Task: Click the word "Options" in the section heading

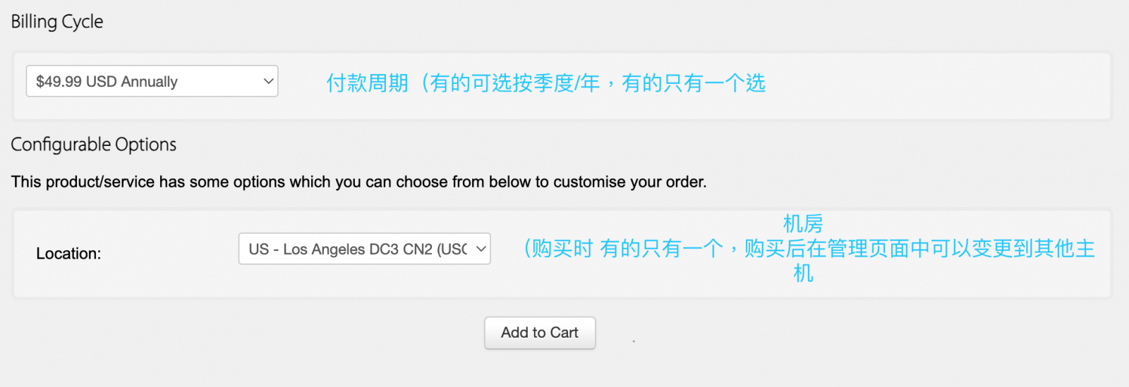Action: pos(145,145)
